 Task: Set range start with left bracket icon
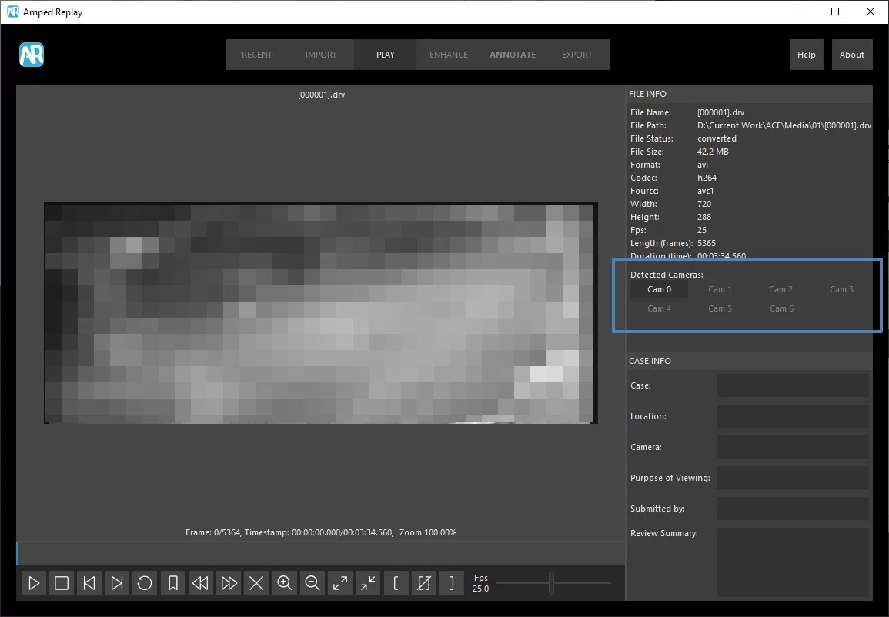pyautogui.click(x=396, y=583)
